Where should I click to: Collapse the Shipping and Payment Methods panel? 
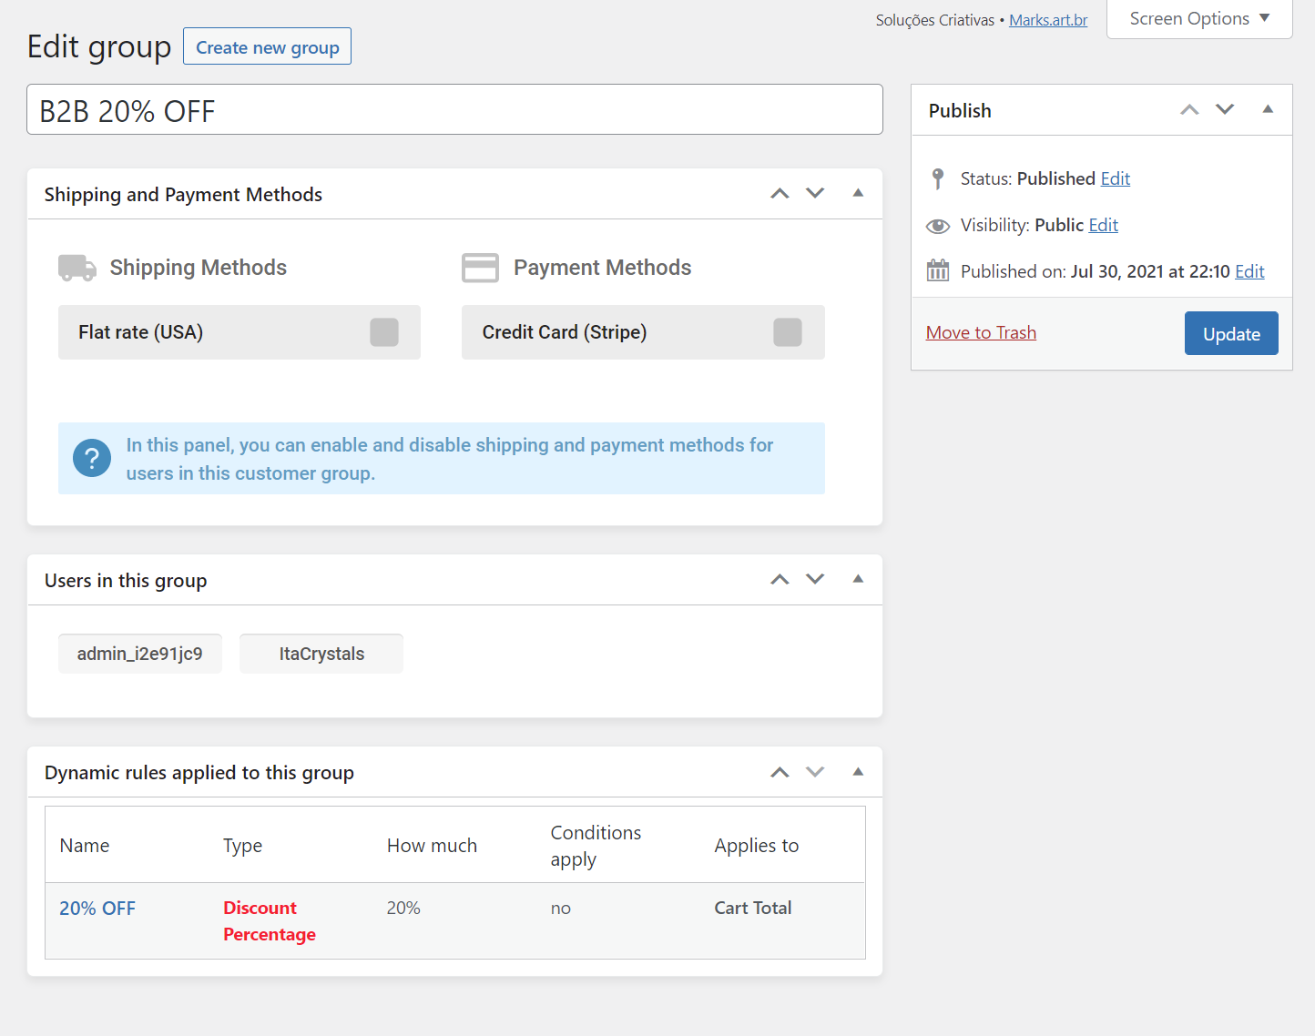(x=858, y=193)
